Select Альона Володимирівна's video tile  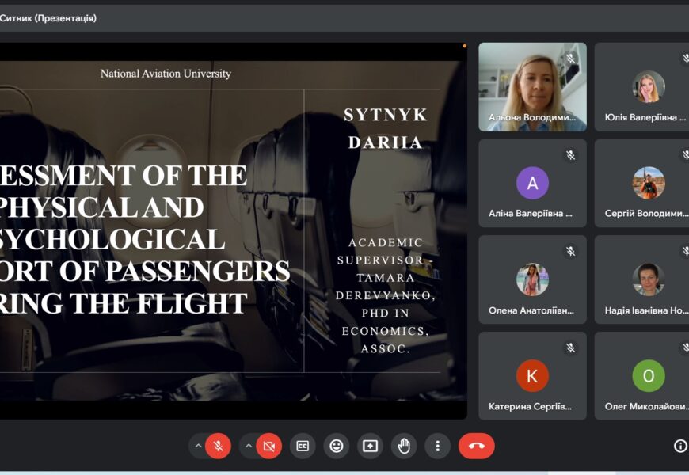point(532,87)
